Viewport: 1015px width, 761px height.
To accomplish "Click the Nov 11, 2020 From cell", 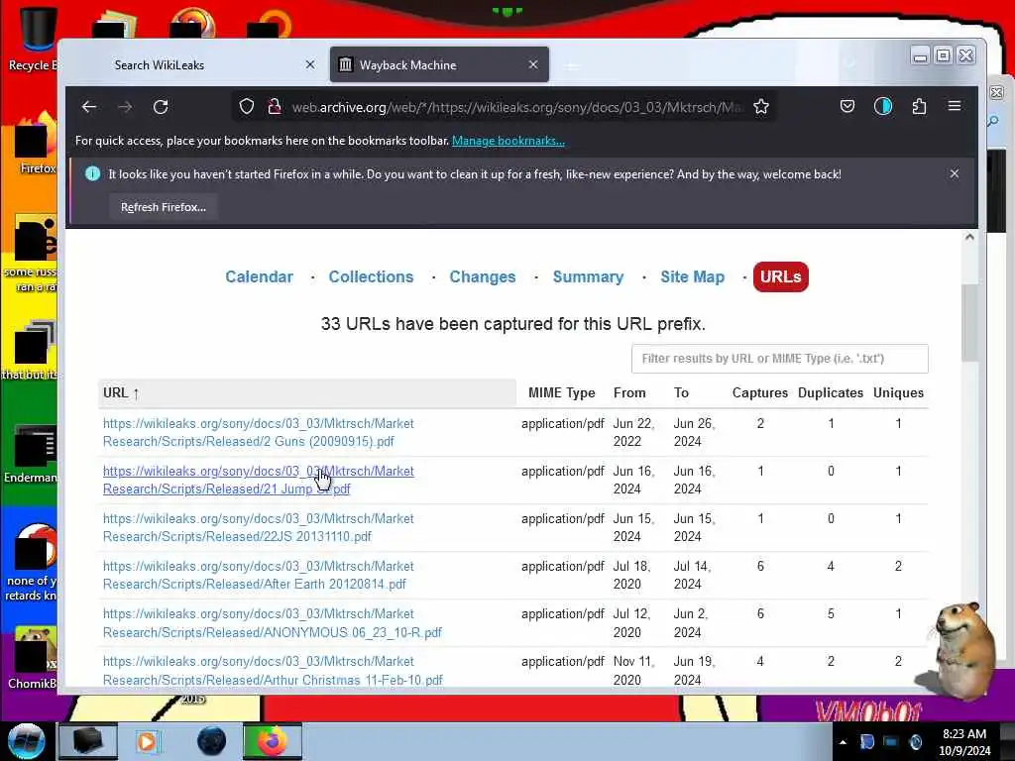I will point(632,671).
